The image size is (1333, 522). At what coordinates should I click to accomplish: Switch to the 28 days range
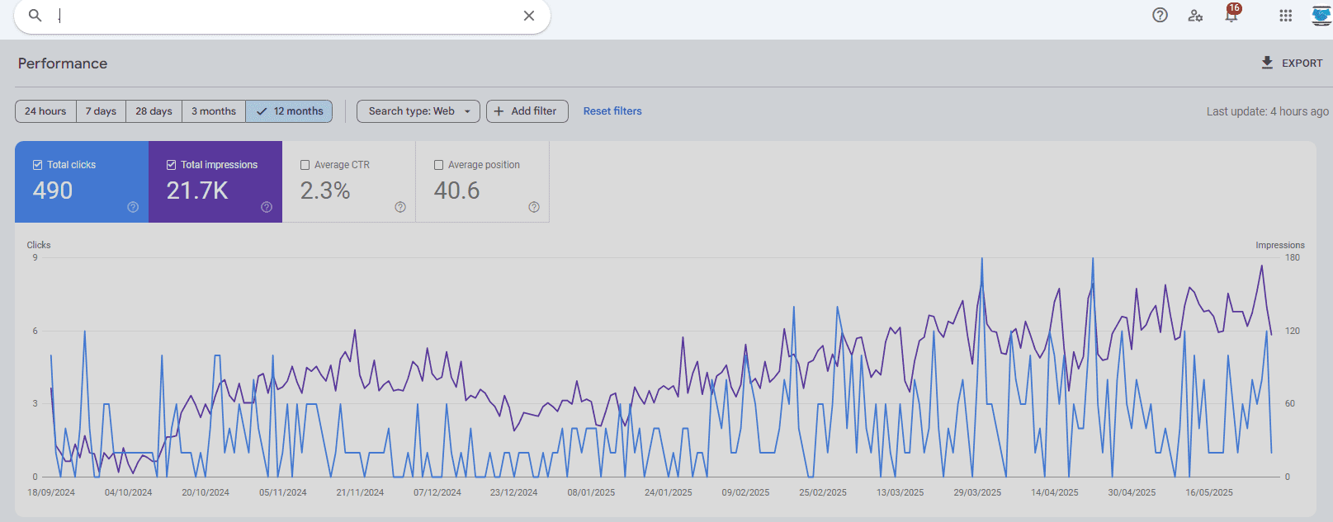point(154,111)
